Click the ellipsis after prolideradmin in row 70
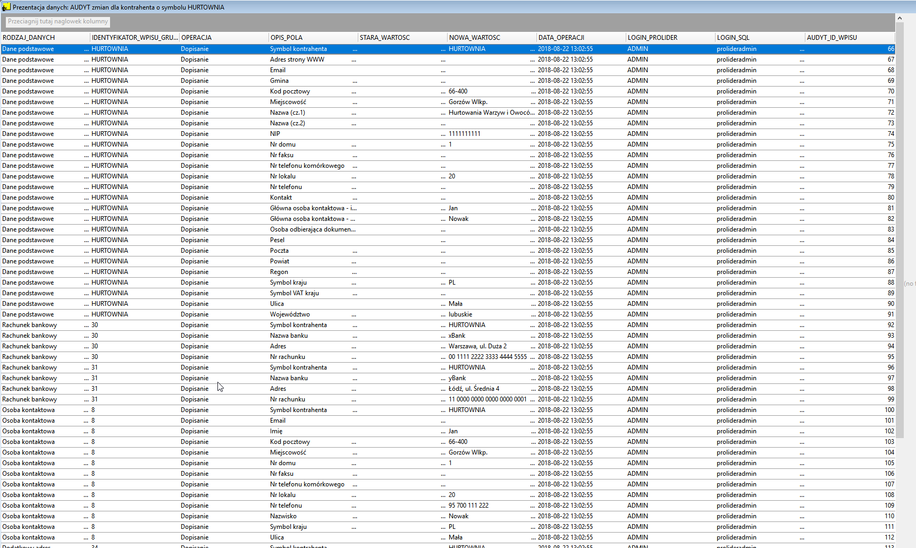This screenshot has width=916, height=548. 802,92
